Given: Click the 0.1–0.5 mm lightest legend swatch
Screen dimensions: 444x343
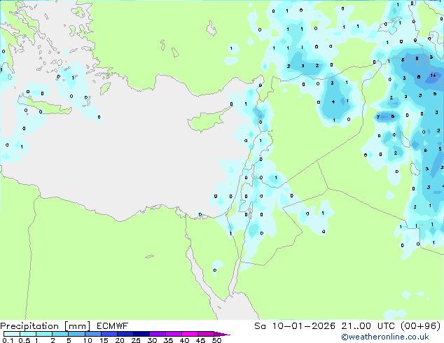Looking at the screenshot, I should point(12,334).
